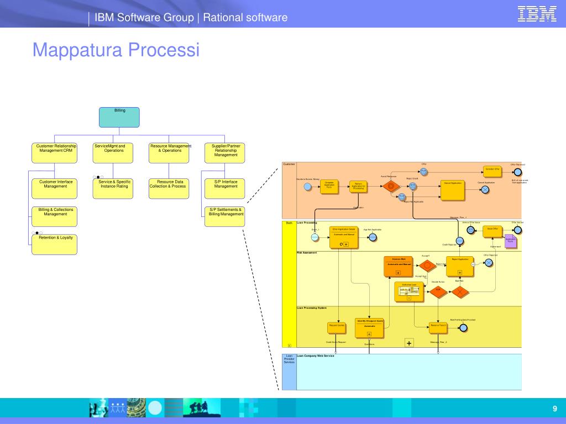Click the Resource Management & Operations box
The image size is (566, 424).
169,153
